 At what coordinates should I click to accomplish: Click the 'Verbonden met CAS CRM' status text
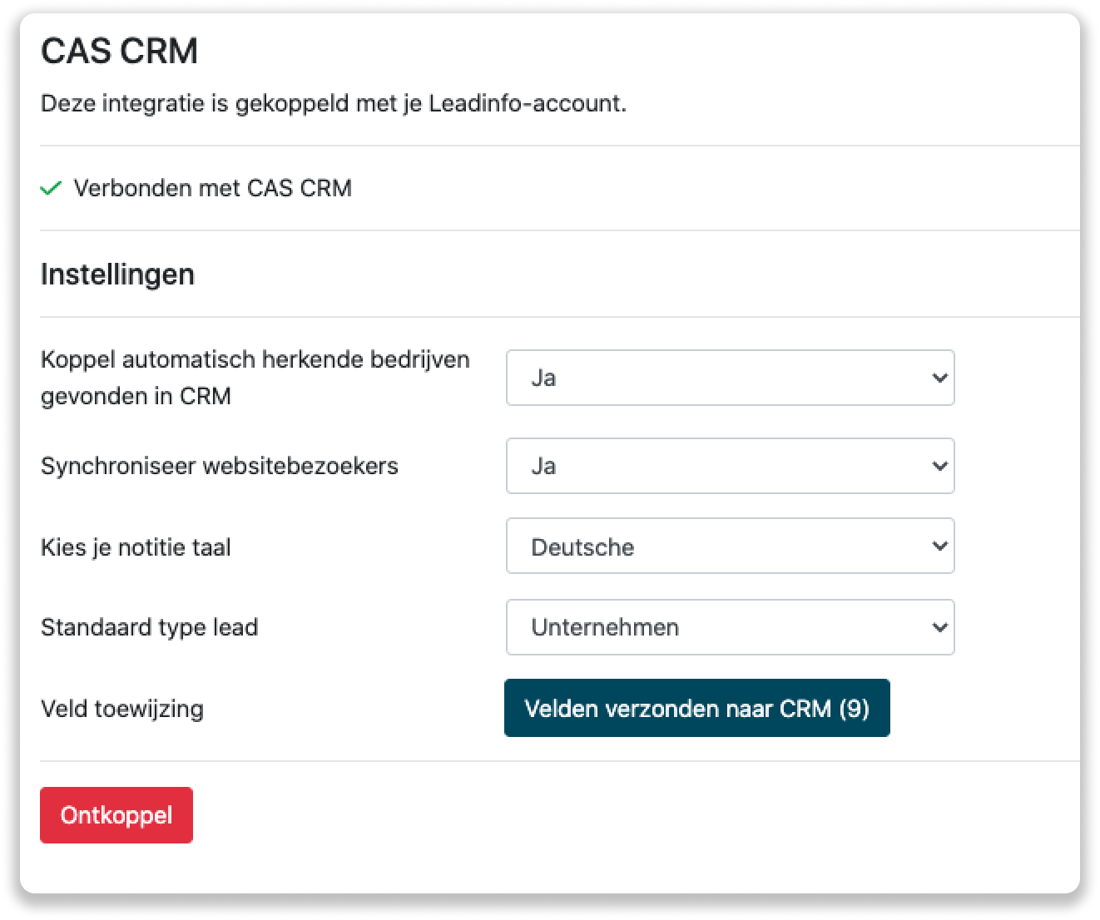tap(212, 188)
